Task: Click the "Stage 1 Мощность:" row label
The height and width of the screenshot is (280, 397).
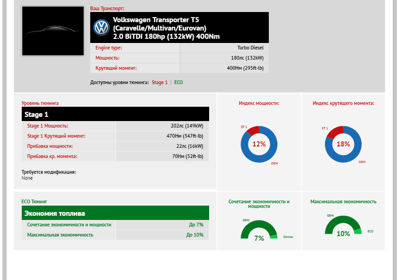Action: (x=48, y=126)
